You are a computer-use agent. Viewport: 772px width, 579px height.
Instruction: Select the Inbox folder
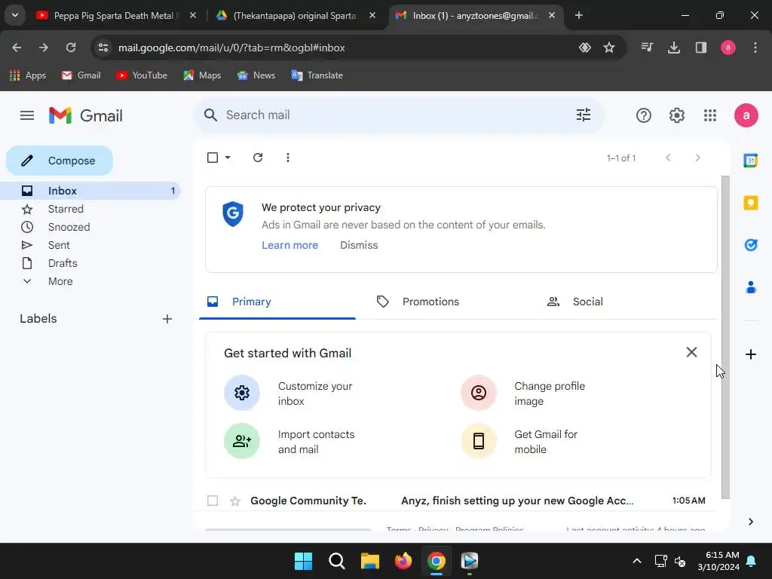tap(90, 191)
